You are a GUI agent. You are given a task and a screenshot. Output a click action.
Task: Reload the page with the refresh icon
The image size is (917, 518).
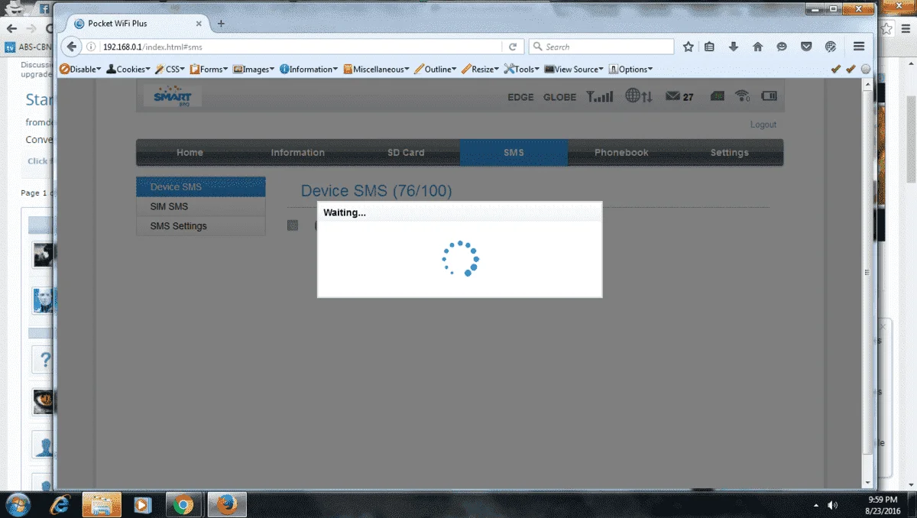tap(514, 47)
